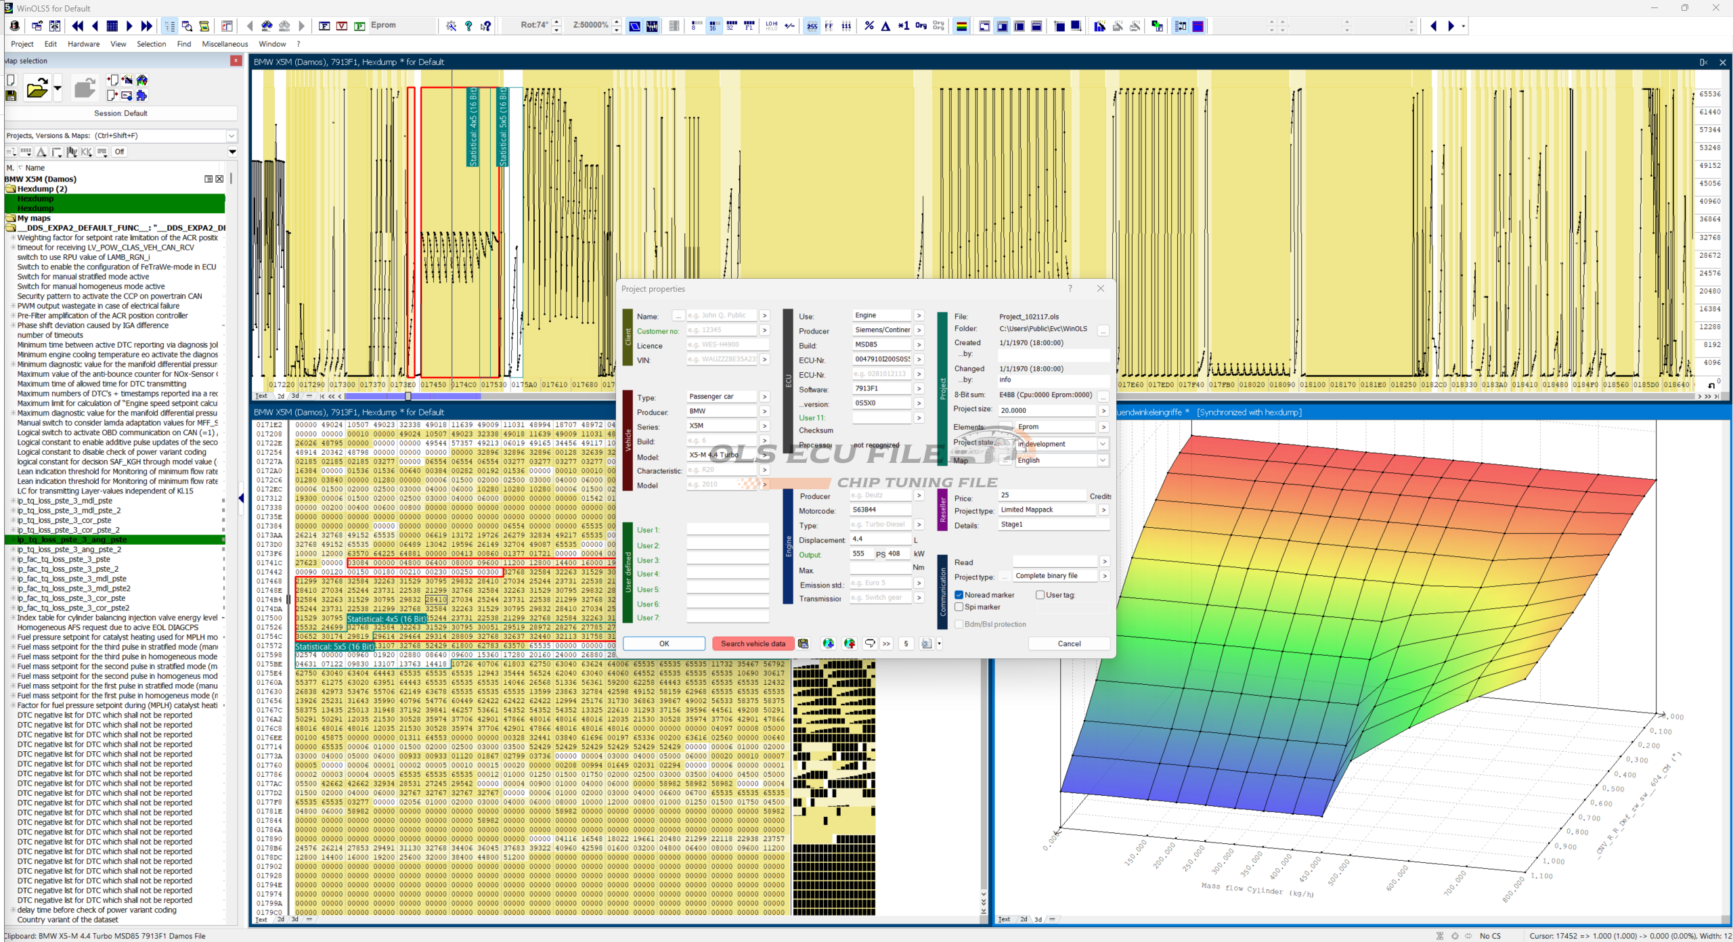Click the red V version toolbar icon
The width and height of the screenshot is (1733, 942).
[342, 26]
